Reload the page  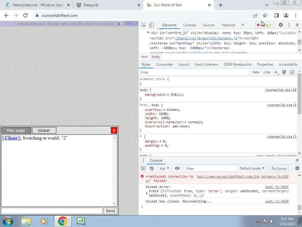(x=25, y=15)
